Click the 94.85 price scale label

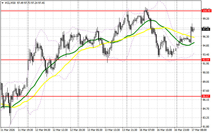point(206,46)
